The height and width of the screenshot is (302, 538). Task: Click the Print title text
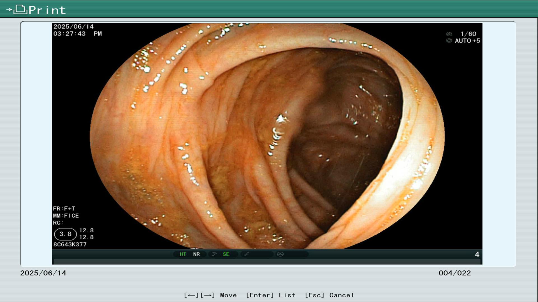47,10
